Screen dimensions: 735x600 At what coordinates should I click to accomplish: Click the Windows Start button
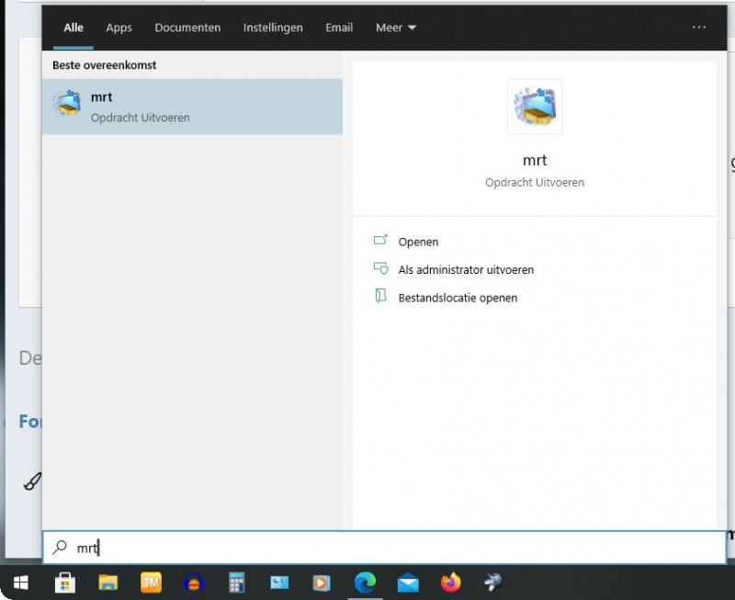20,583
